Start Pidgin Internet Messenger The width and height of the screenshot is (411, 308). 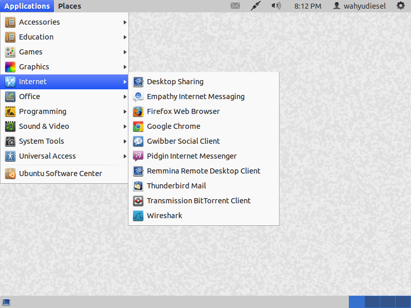point(203,156)
